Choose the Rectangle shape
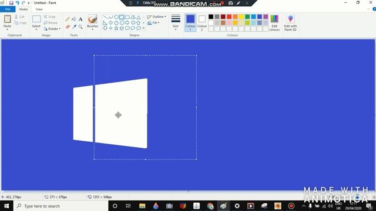Screen dimensions: 376x211 click(x=122, y=17)
